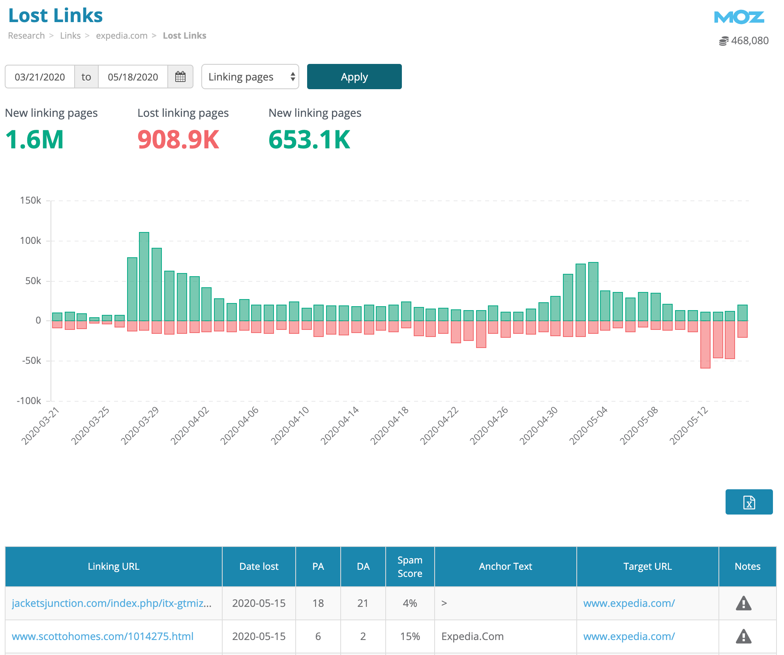
Task: Go to Research breadcrumb
Action: [x=26, y=36]
